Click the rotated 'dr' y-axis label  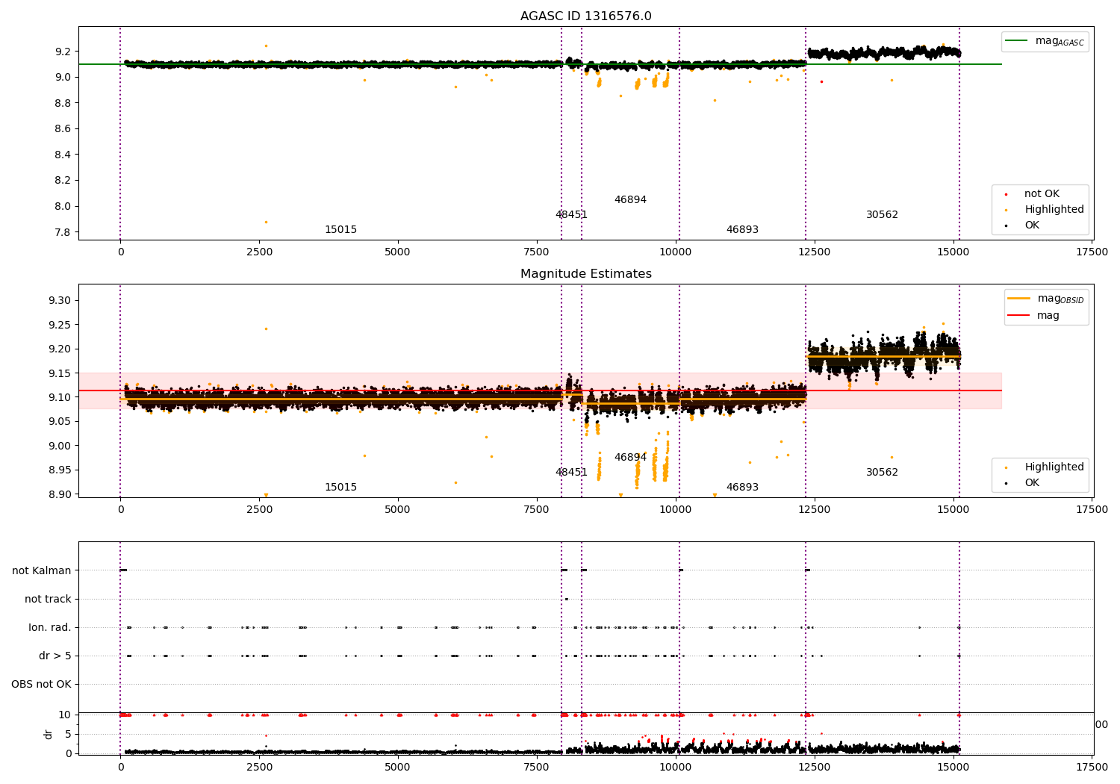click(49, 734)
